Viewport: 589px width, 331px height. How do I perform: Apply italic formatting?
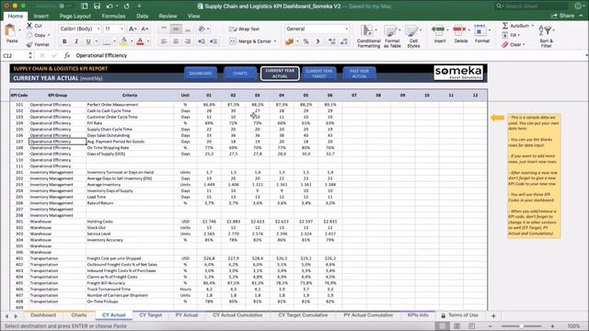click(x=76, y=41)
